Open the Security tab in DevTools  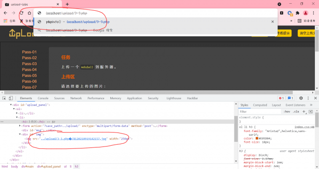tap(153, 98)
